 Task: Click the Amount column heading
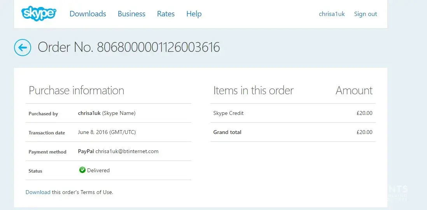click(354, 90)
